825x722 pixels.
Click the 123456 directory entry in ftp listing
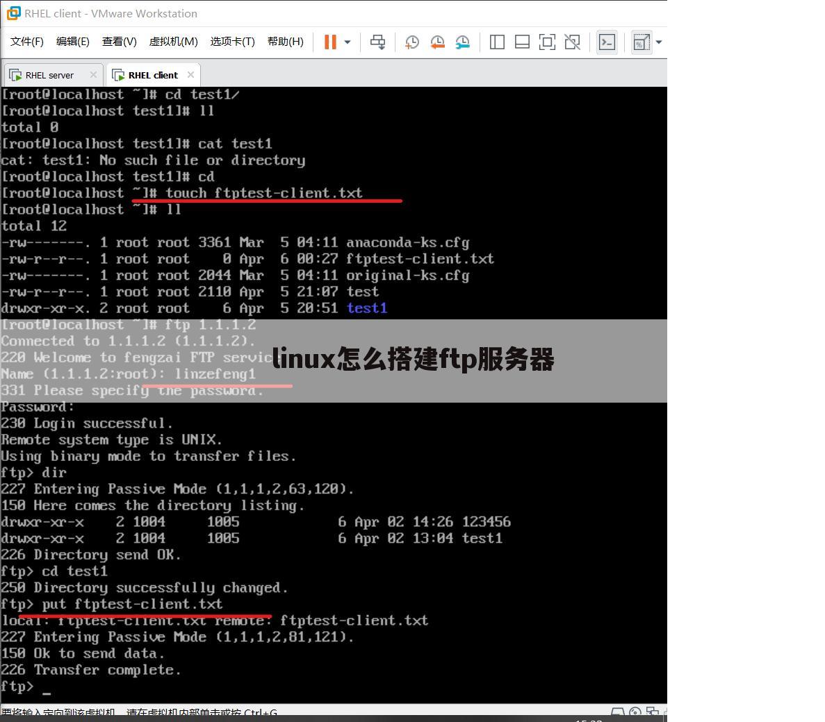click(x=486, y=522)
